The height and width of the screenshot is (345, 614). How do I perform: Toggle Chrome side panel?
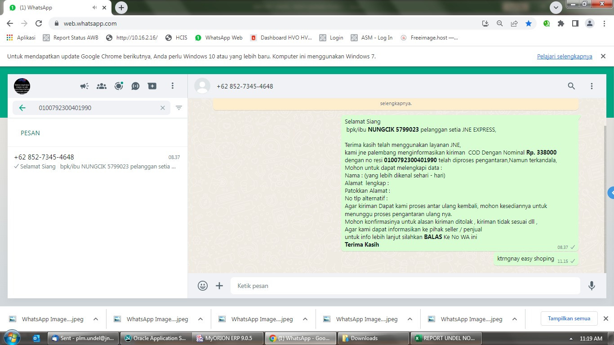575,23
